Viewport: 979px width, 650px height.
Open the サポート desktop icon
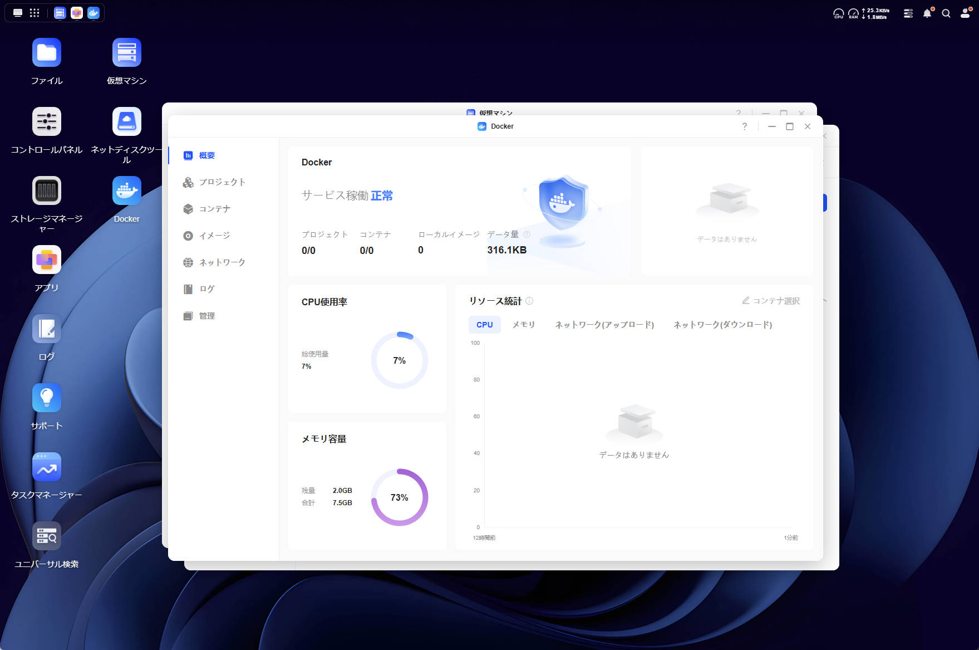coord(47,398)
